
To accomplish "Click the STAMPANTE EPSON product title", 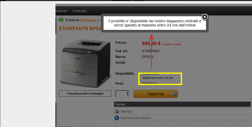I will coord(80,29).
